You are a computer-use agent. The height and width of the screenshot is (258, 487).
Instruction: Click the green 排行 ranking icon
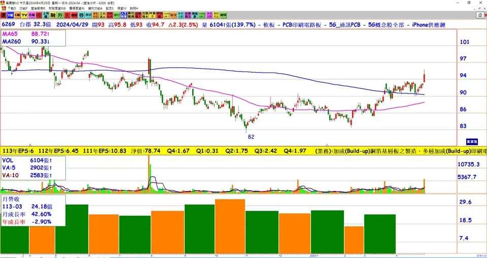[x=117, y=15]
